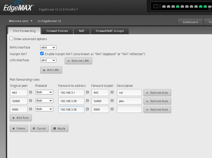Open the WAN interface eth9 dropdown

click(48, 47)
